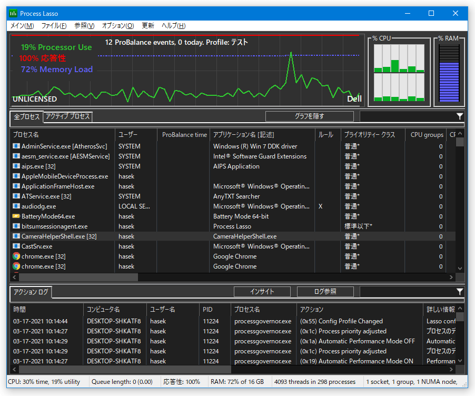Click the % CPU core meter panel
Screen dimensions: 475x396
[399, 73]
